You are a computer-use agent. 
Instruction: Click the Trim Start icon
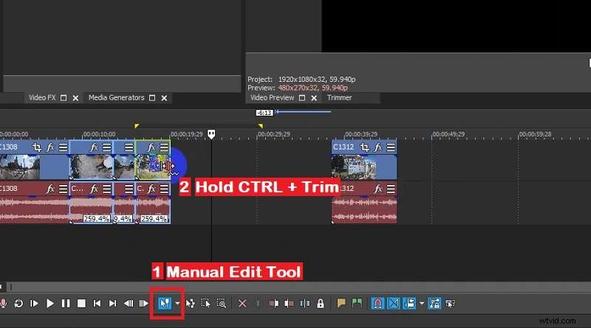[273, 303]
